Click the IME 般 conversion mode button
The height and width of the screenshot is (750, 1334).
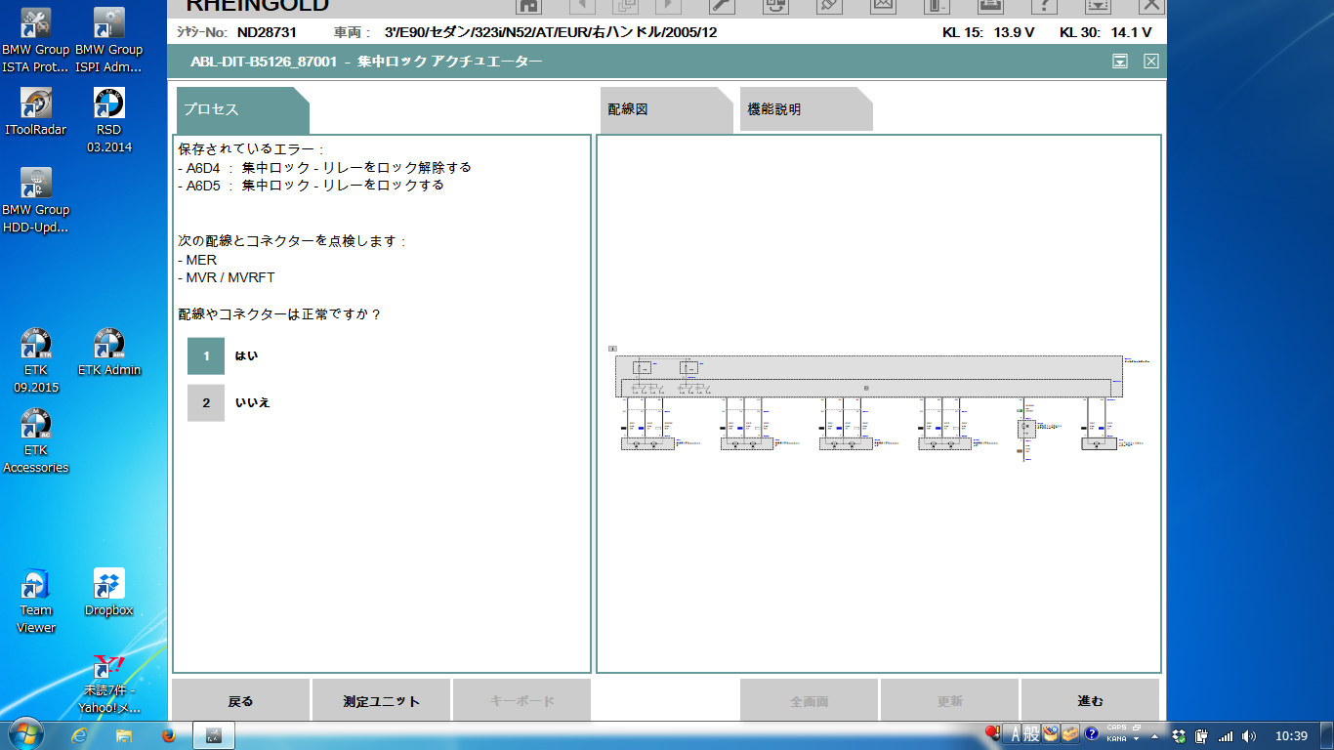click(x=1031, y=734)
